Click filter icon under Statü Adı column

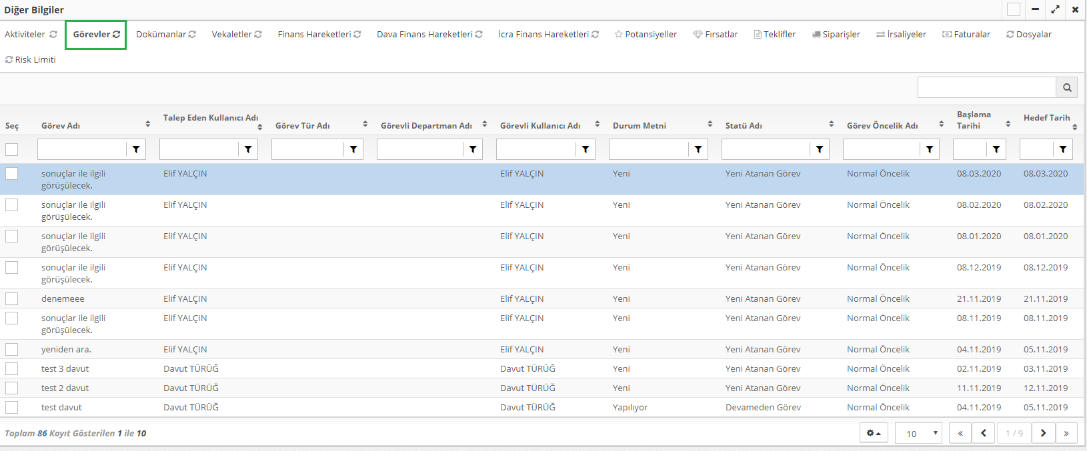pyautogui.click(x=819, y=149)
